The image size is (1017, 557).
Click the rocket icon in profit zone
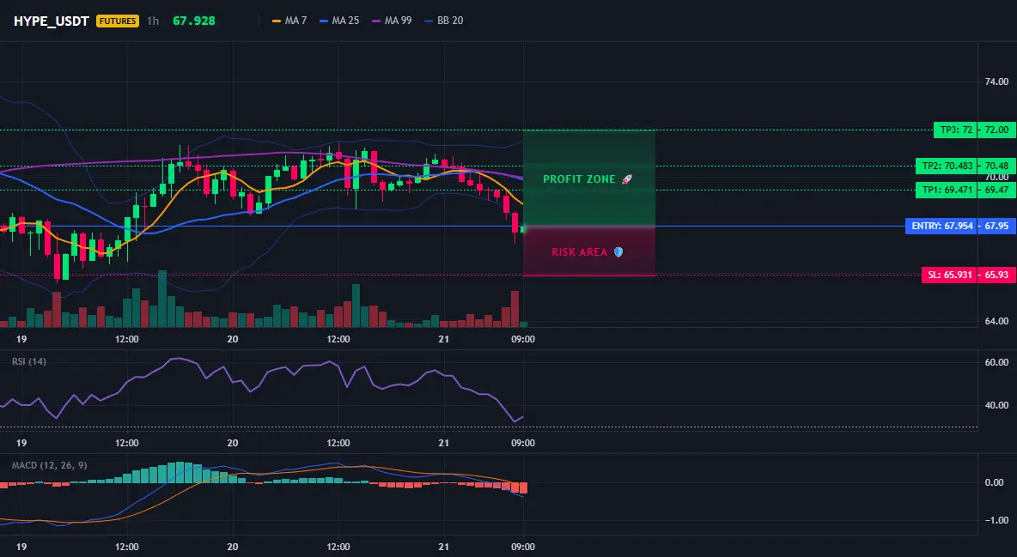tap(626, 179)
